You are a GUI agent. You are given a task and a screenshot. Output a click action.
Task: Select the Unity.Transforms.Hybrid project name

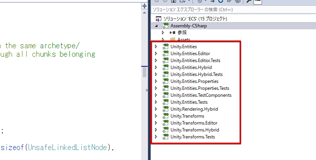click(195, 130)
